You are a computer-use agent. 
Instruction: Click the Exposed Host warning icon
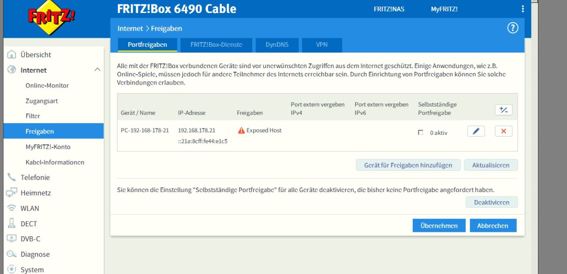coord(241,130)
